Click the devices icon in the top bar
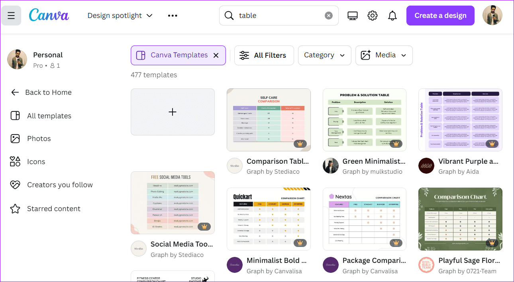 point(352,15)
